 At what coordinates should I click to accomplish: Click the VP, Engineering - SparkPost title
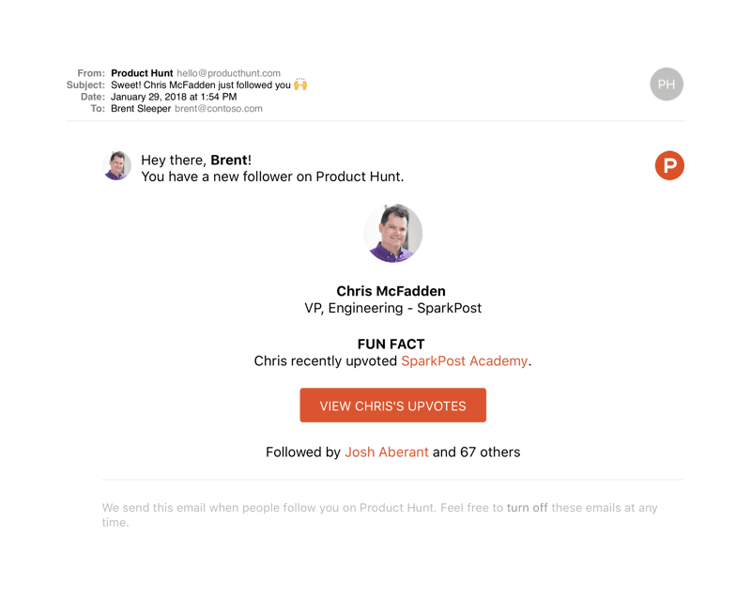(x=392, y=308)
